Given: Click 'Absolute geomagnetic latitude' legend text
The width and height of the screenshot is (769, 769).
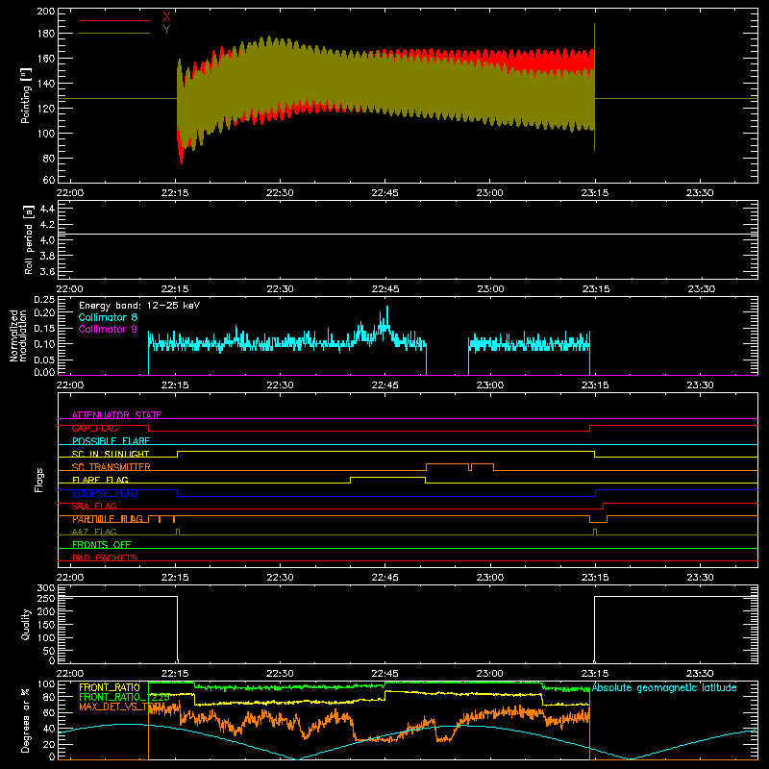Looking at the screenshot, I should 664,687.
